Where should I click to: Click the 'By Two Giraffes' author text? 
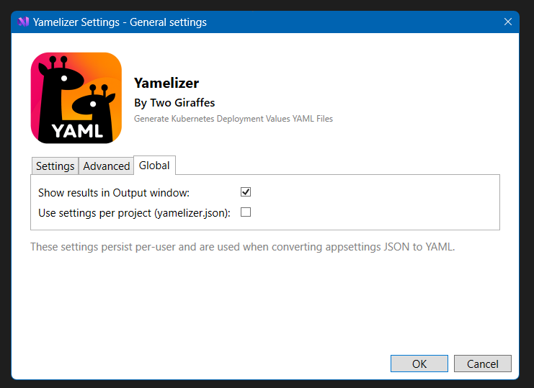coord(174,102)
